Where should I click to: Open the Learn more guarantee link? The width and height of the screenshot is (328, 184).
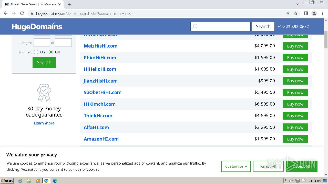pos(44,123)
